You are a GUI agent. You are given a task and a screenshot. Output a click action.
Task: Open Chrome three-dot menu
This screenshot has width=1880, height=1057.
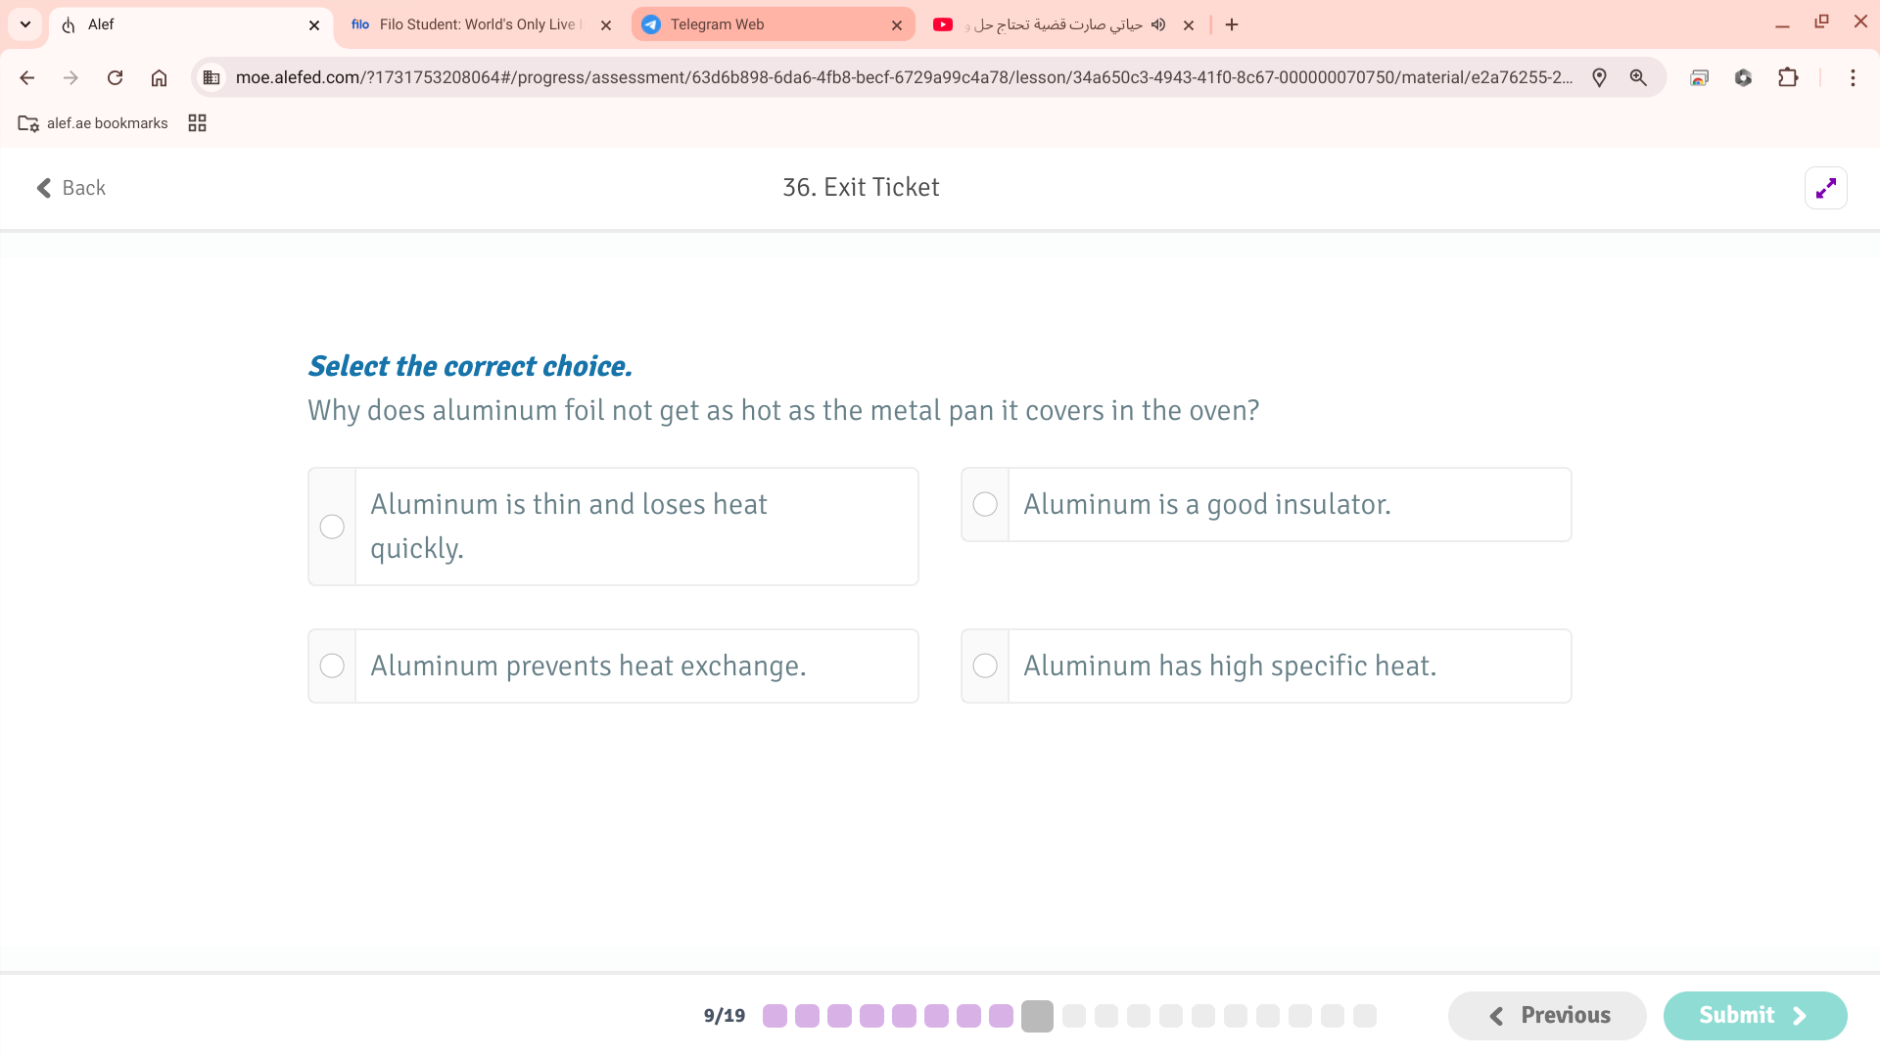1853,77
